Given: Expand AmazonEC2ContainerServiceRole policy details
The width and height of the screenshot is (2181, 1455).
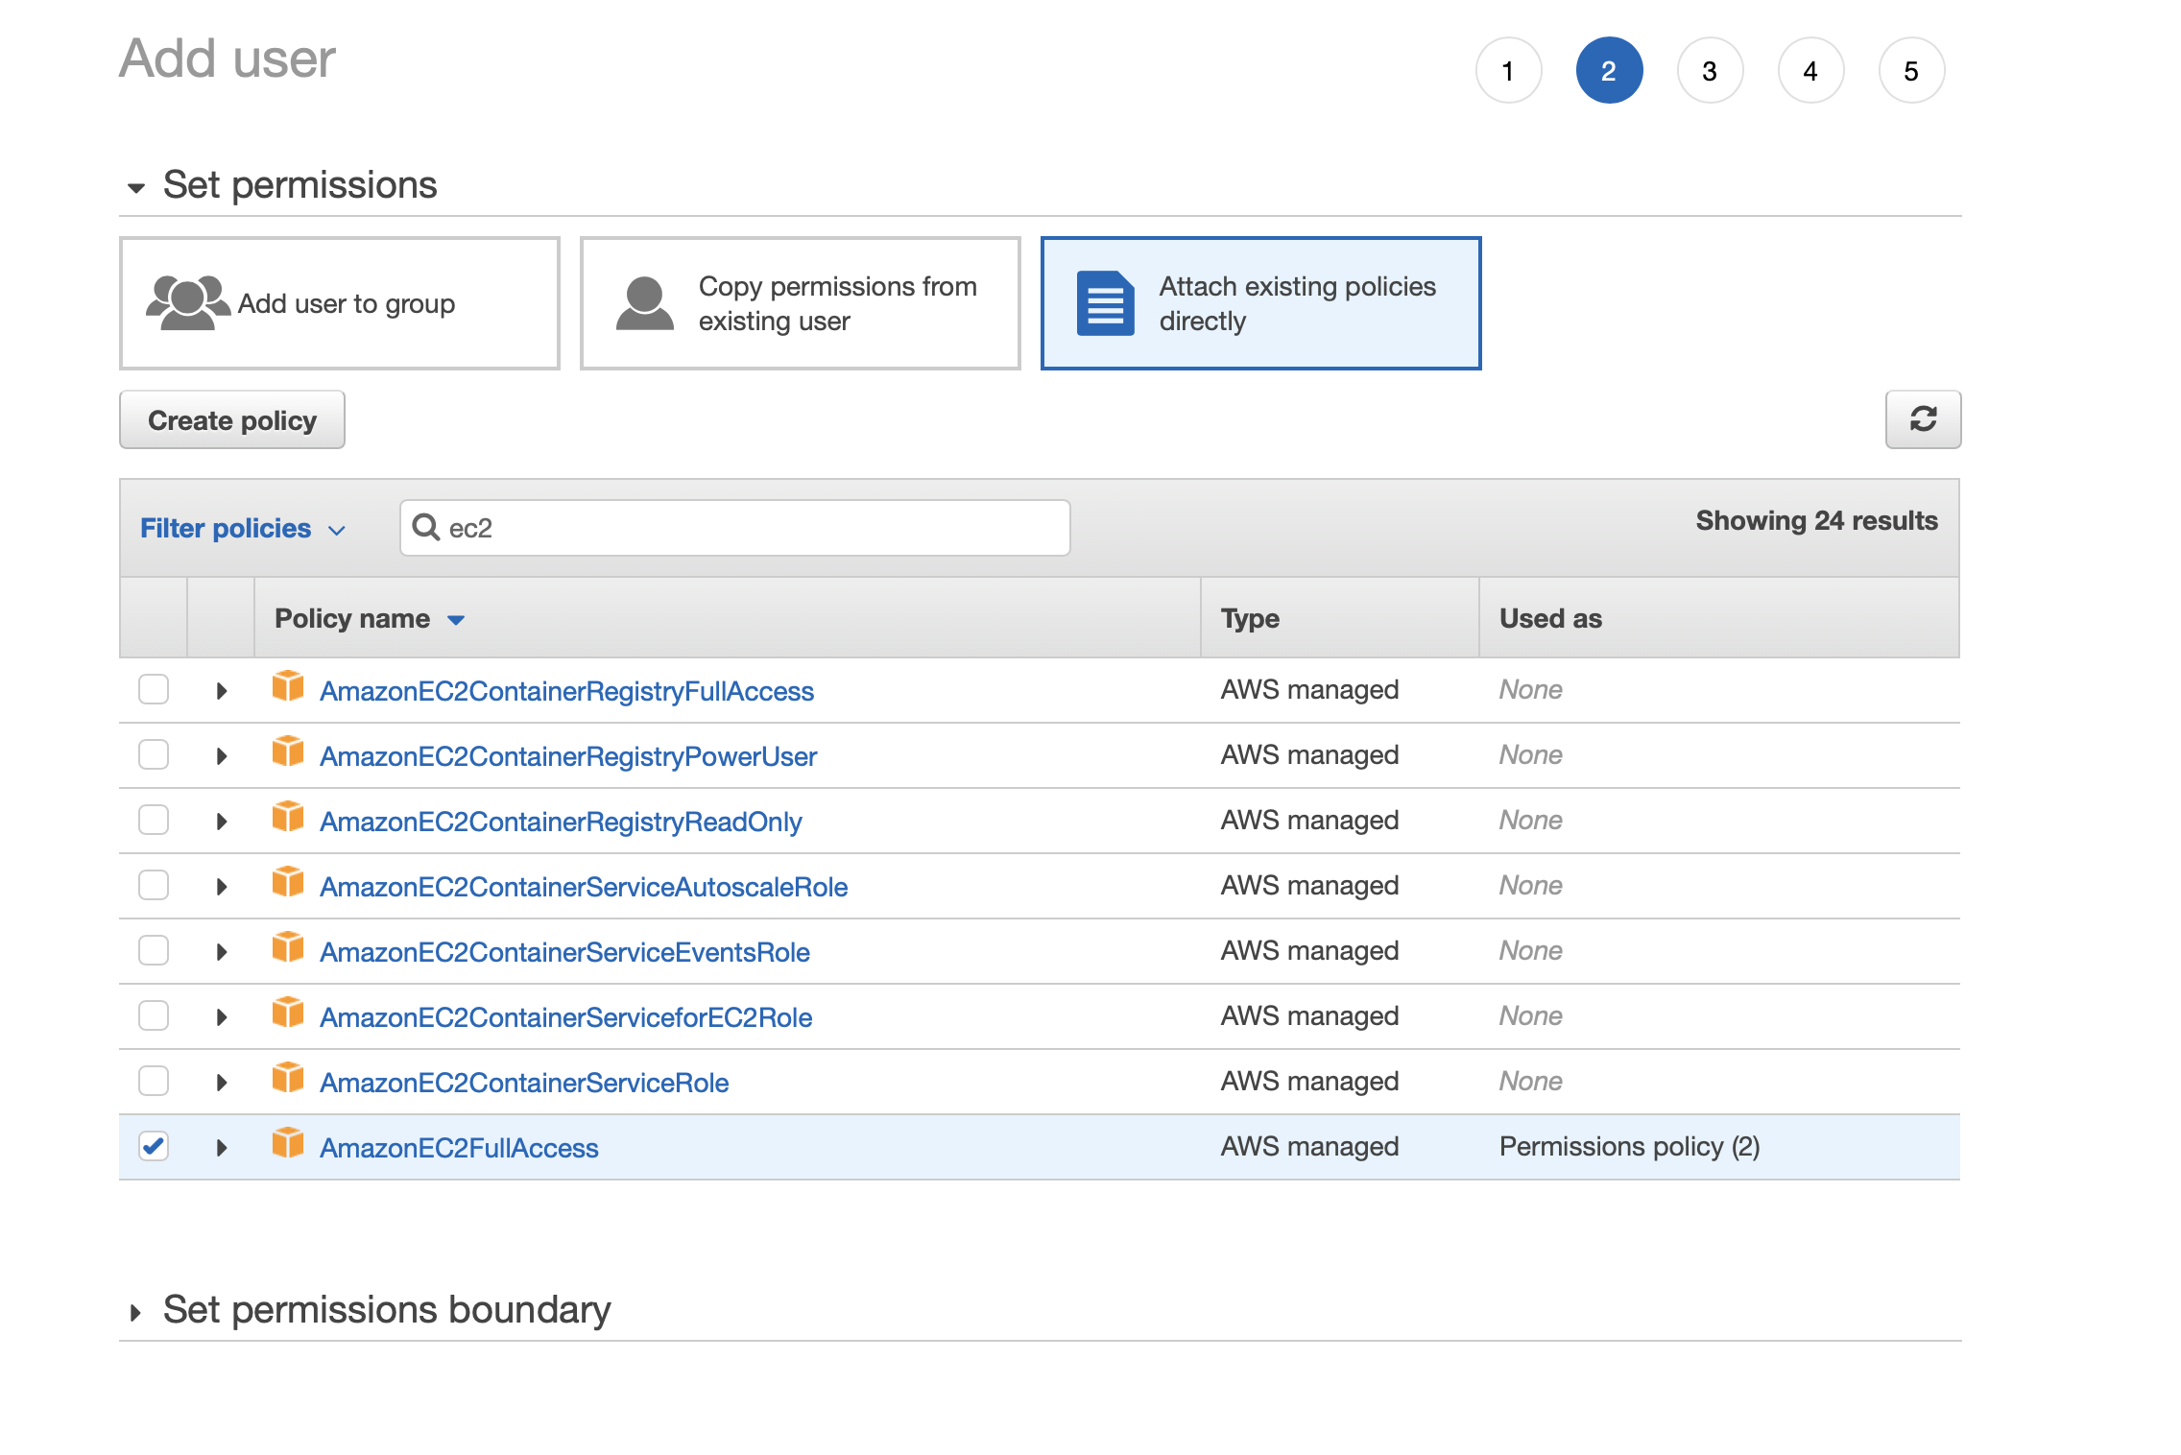Looking at the screenshot, I should (222, 1083).
